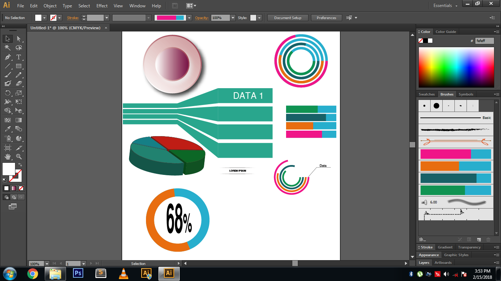Screen dimensions: 501x281
Task: Activate the Type tool
Action: (19, 57)
